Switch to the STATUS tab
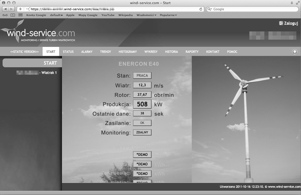Image resolution: width=301 pixels, height=195 pixels. (68, 52)
